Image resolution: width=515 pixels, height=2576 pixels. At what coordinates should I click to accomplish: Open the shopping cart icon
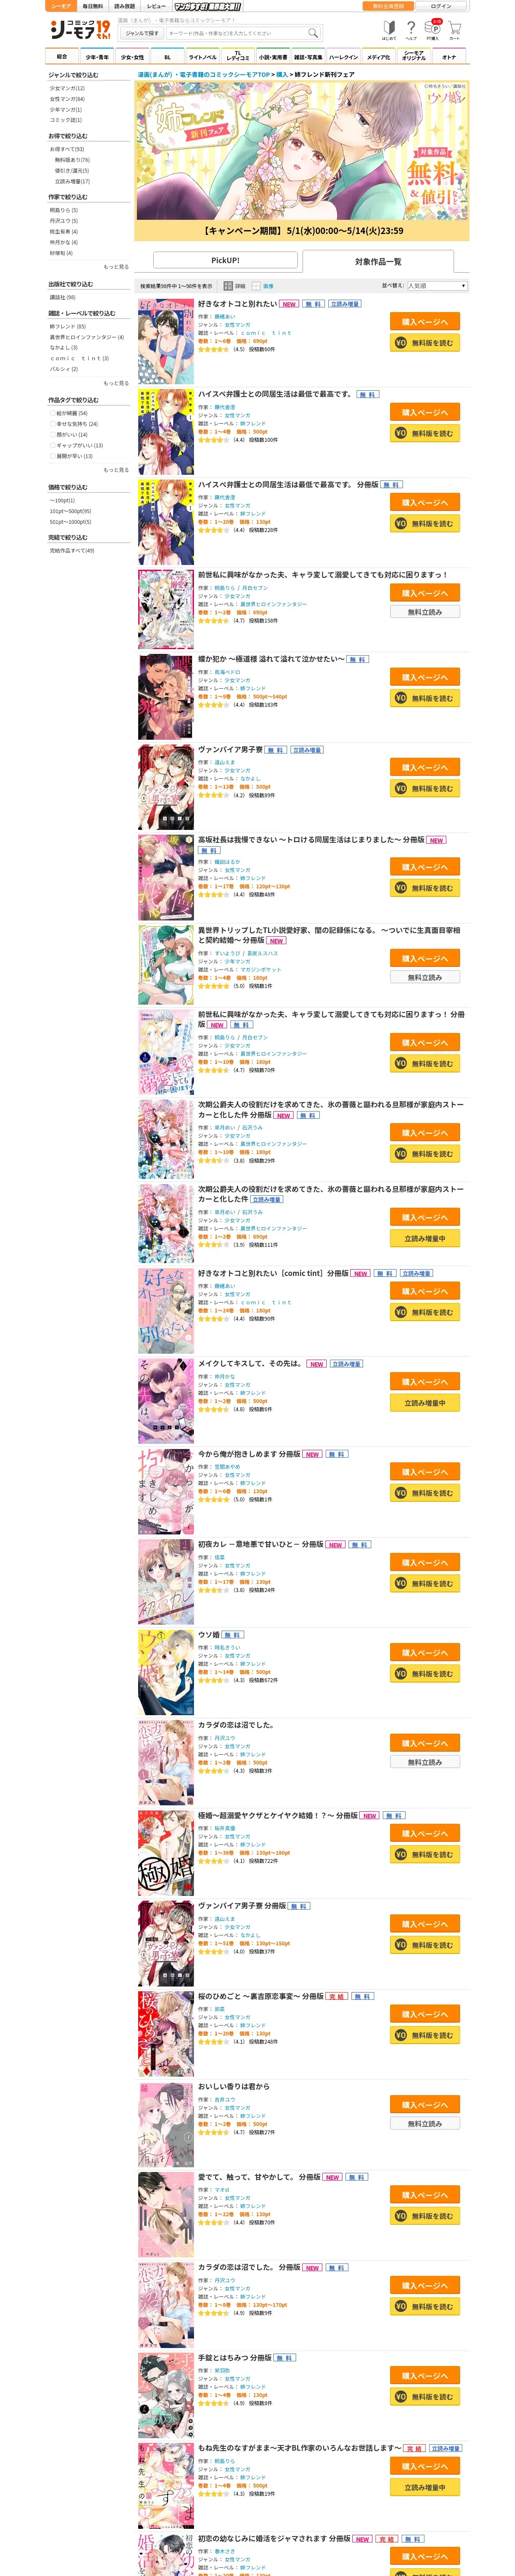[455, 30]
